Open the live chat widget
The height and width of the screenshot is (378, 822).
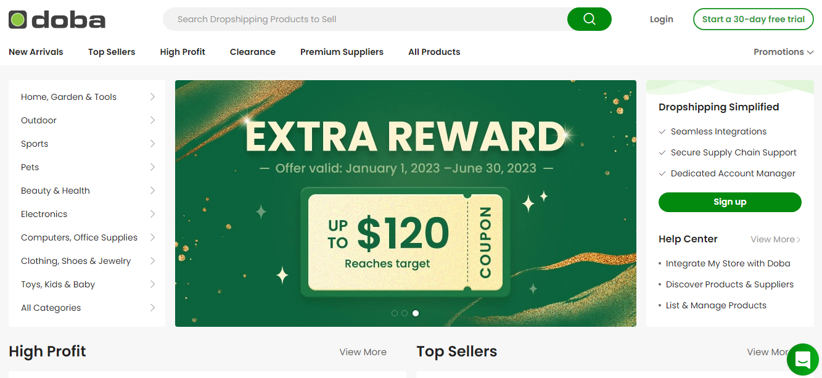[802, 359]
